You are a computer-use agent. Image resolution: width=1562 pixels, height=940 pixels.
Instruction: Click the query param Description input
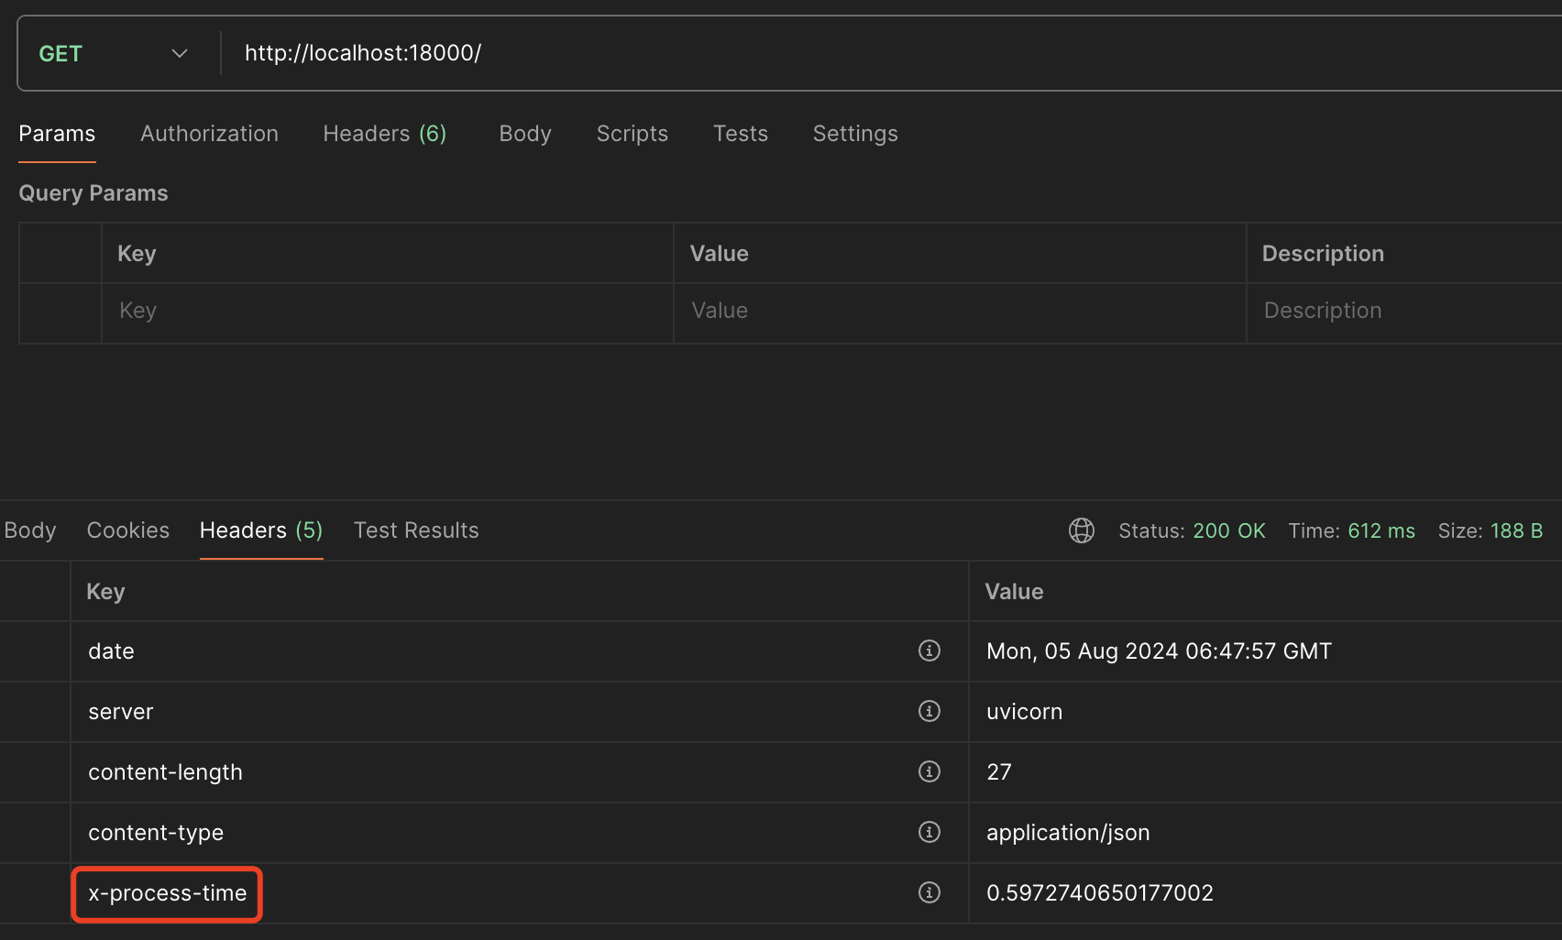tap(1404, 312)
